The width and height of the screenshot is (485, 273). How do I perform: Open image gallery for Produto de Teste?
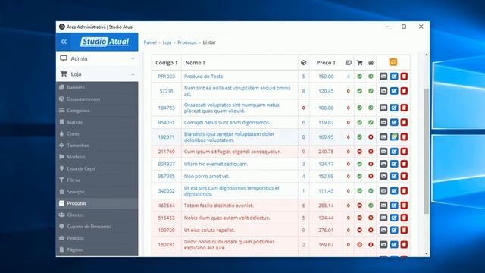click(x=383, y=76)
